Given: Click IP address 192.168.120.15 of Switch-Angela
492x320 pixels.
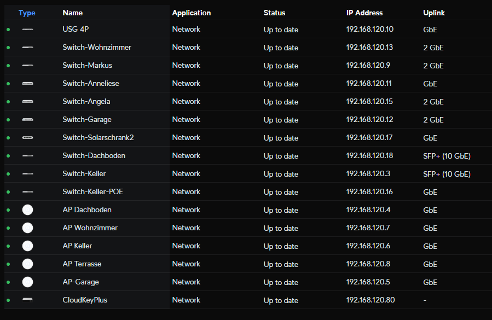Looking at the screenshot, I should click(x=369, y=102).
